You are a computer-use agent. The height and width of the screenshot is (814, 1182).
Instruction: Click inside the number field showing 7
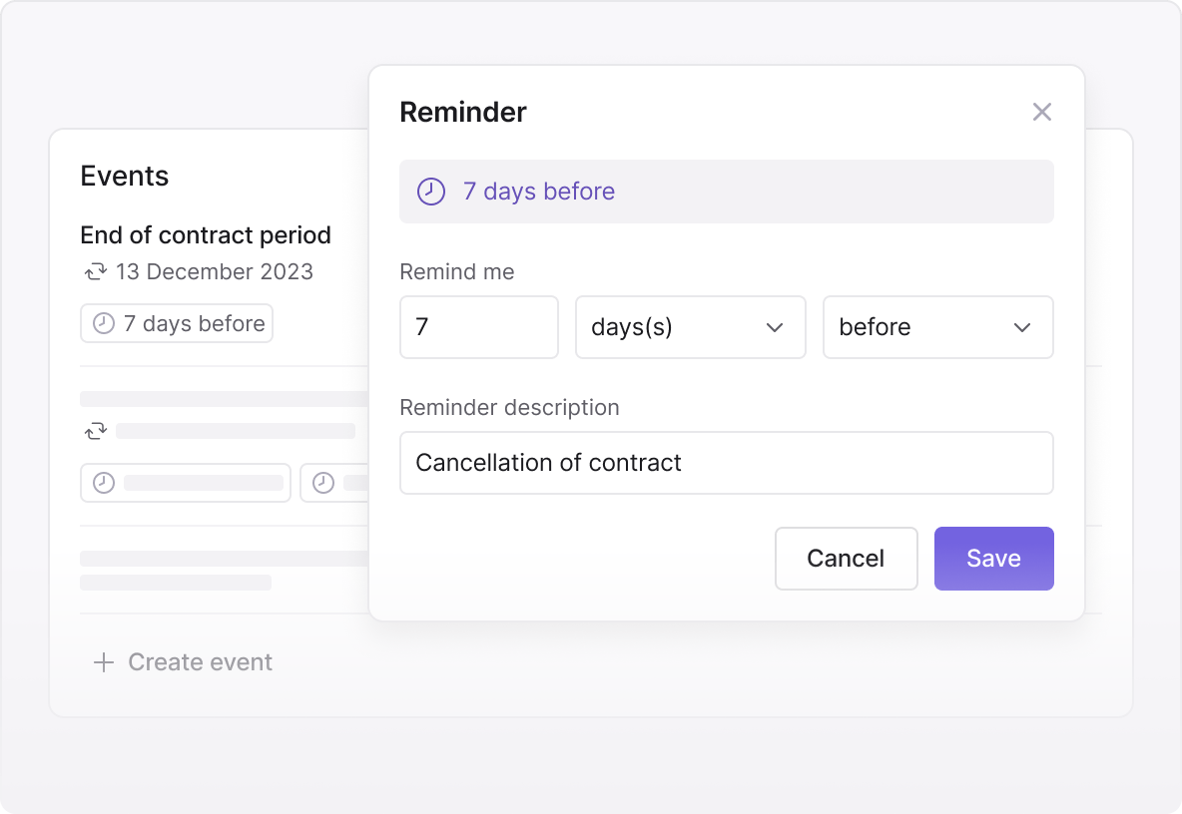click(478, 327)
